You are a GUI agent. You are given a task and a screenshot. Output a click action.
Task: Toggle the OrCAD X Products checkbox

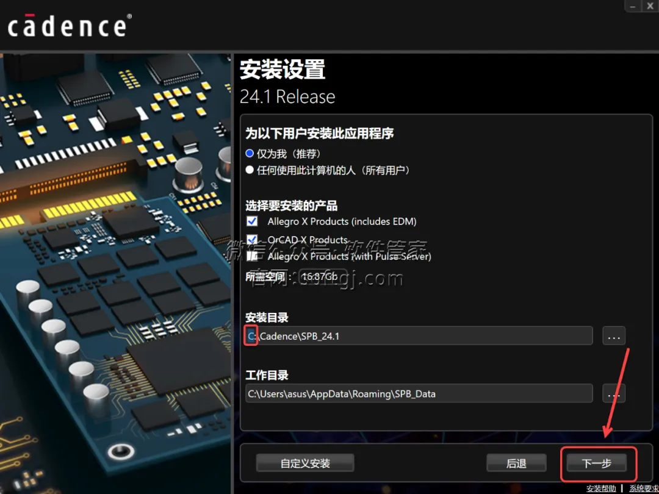tap(252, 240)
